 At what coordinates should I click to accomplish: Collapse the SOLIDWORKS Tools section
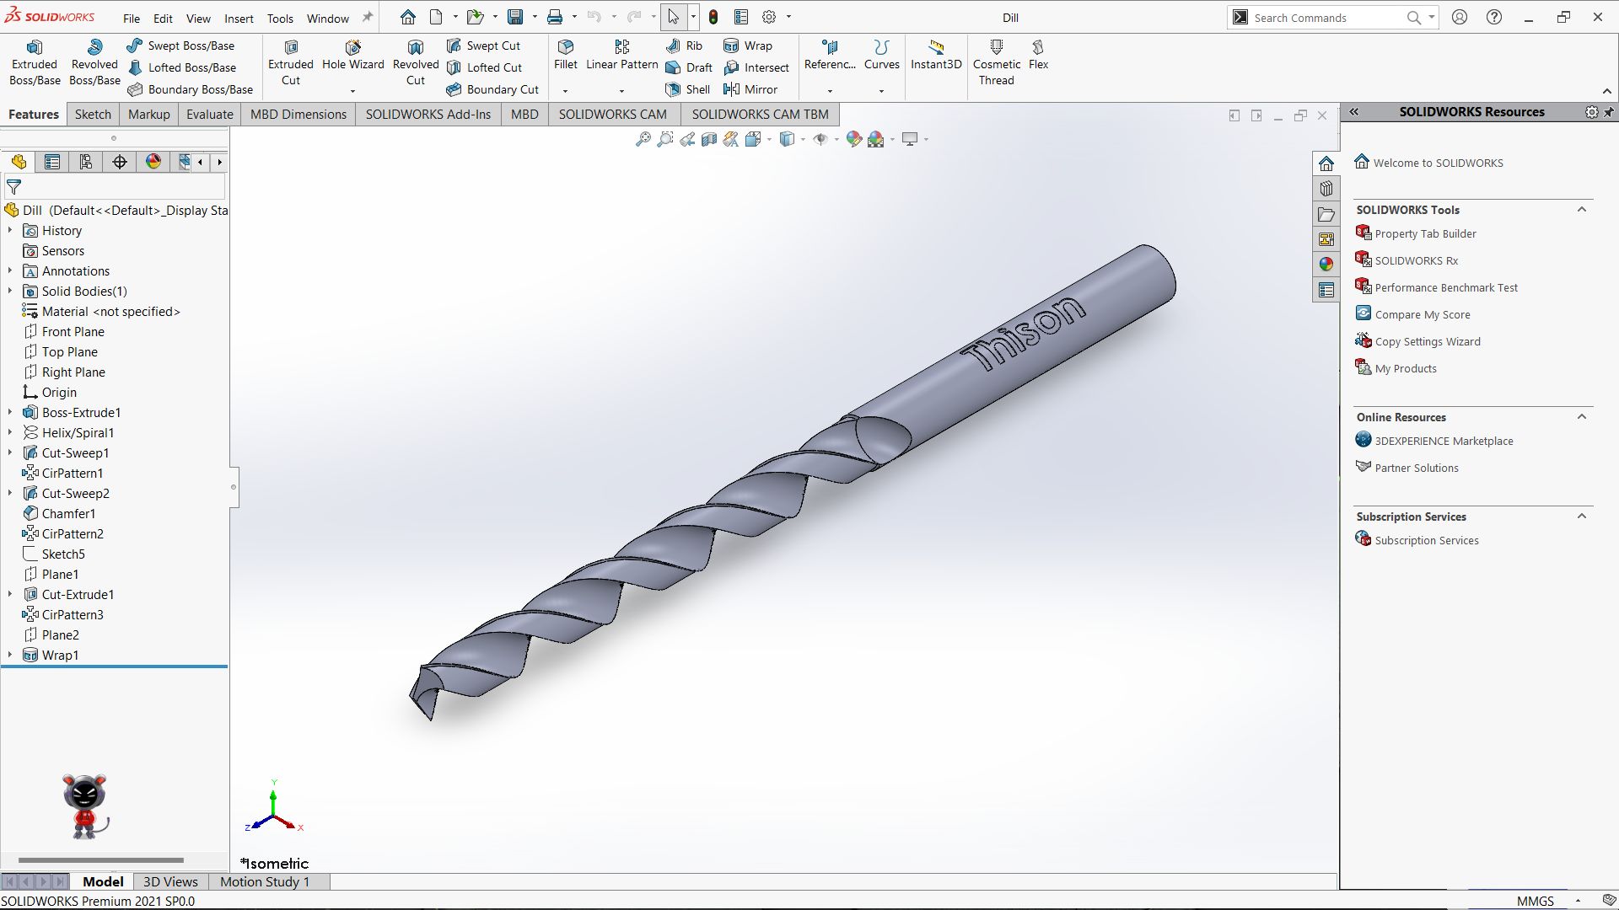click(x=1582, y=210)
